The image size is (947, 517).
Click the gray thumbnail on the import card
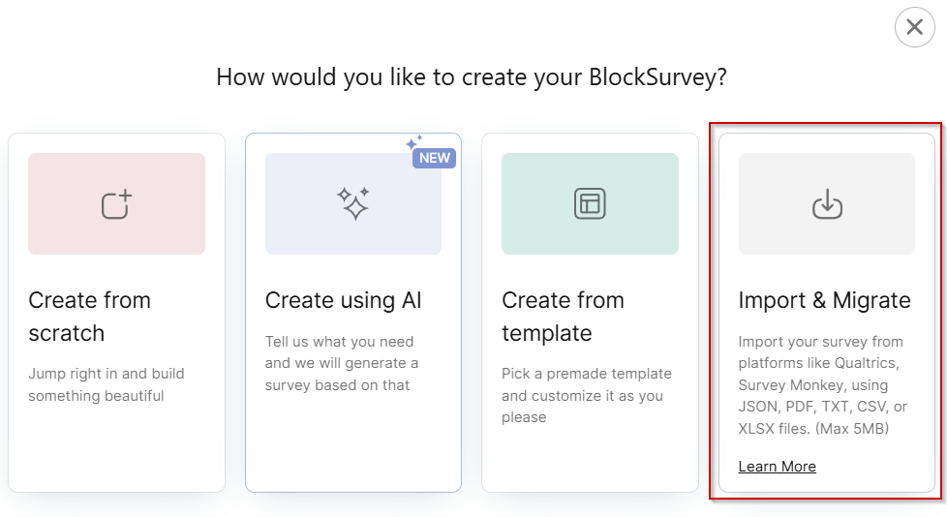827,203
